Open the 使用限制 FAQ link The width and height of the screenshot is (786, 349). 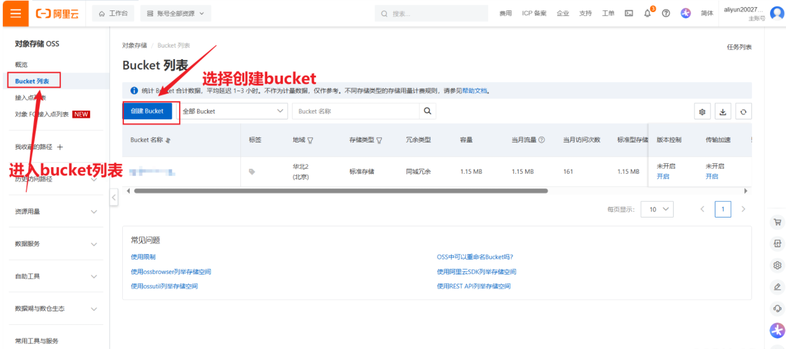coord(143,257)
